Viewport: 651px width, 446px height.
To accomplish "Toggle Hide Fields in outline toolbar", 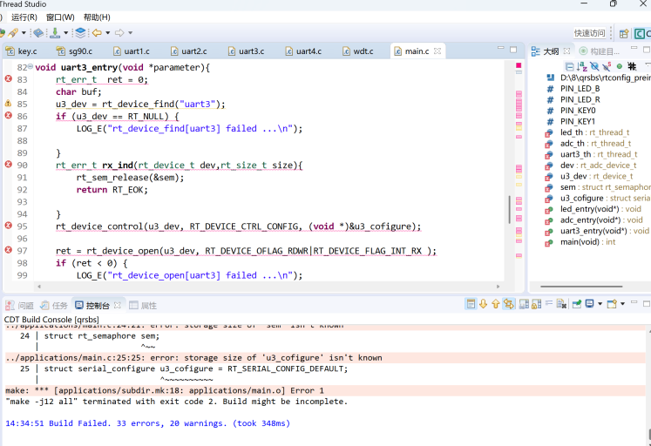I will [x=594, y=66].
